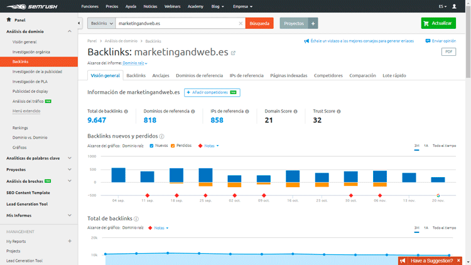Click the red note marker at 02 oct.
This screenshot has height=265, width=471.
(x=235, y=195)
